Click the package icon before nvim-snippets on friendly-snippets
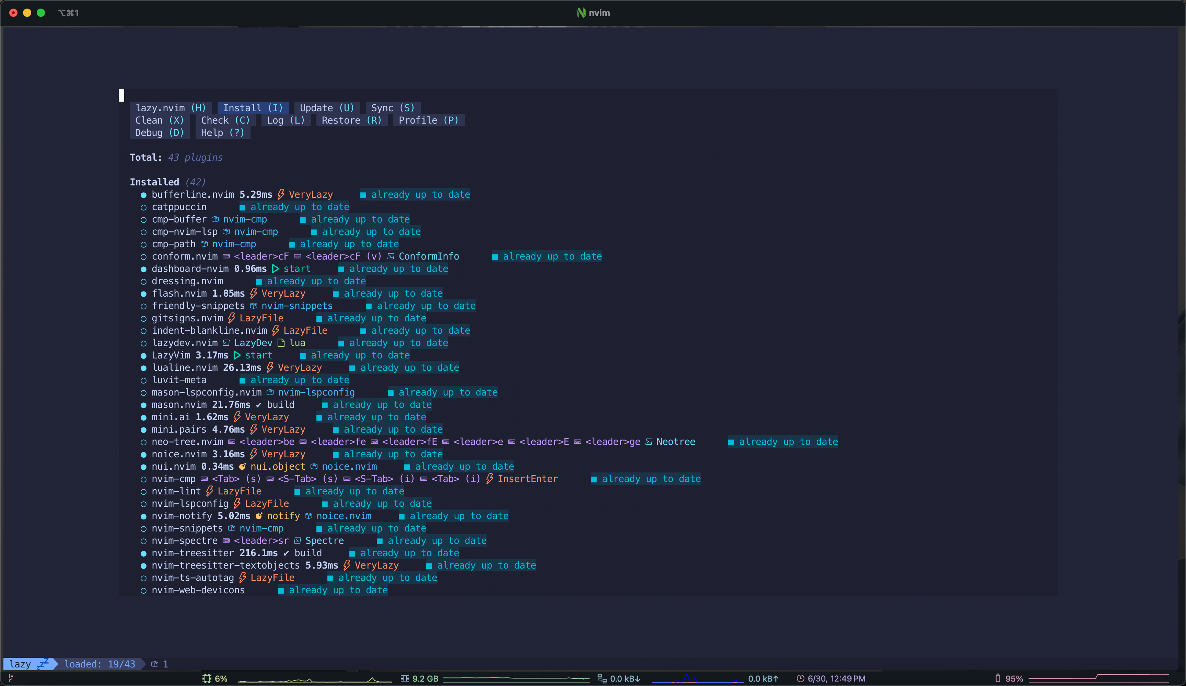Image resolution: width=1186 pixels, height=686 pixels. (x=254, y=306)
